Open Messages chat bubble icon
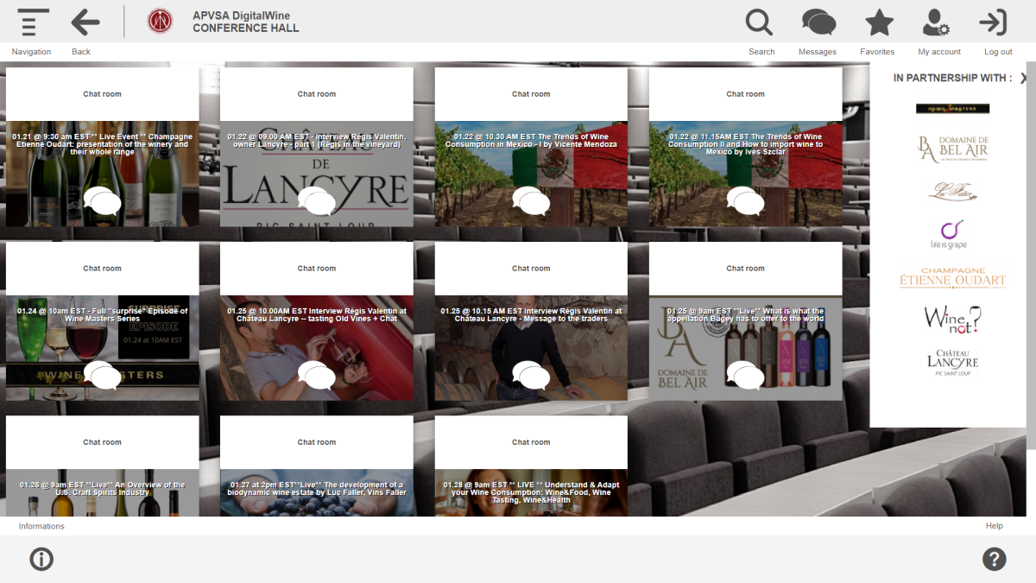This screenshot has height=583, width=1036. (818, 22)
